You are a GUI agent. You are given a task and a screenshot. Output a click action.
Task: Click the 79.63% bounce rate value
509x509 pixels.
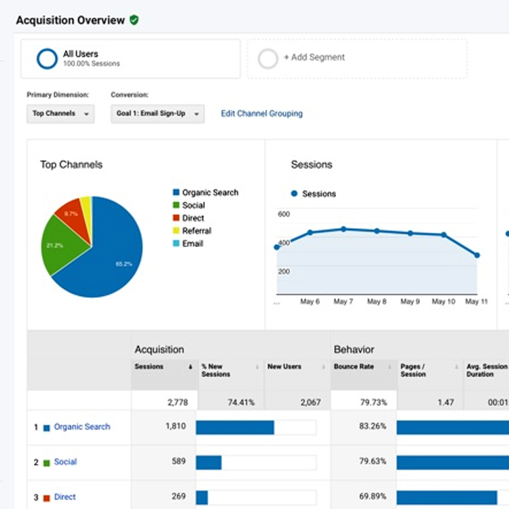pyautogui.click(x=373, y=461)
